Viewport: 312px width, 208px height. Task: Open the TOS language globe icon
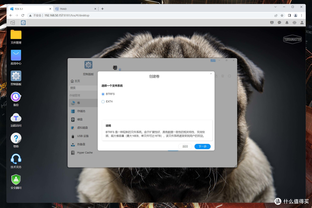[294, 23]
